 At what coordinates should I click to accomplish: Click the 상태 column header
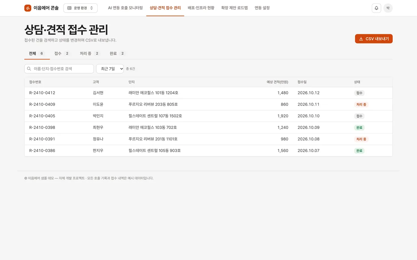(x=357, y=82)
